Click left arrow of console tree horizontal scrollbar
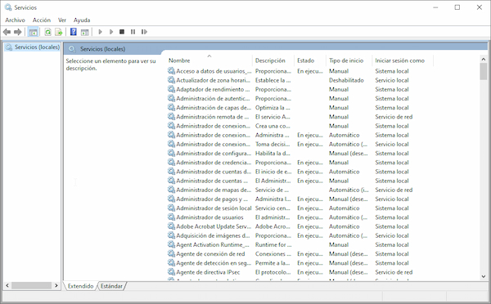491x304 pixels. click(x=7, y=285)
